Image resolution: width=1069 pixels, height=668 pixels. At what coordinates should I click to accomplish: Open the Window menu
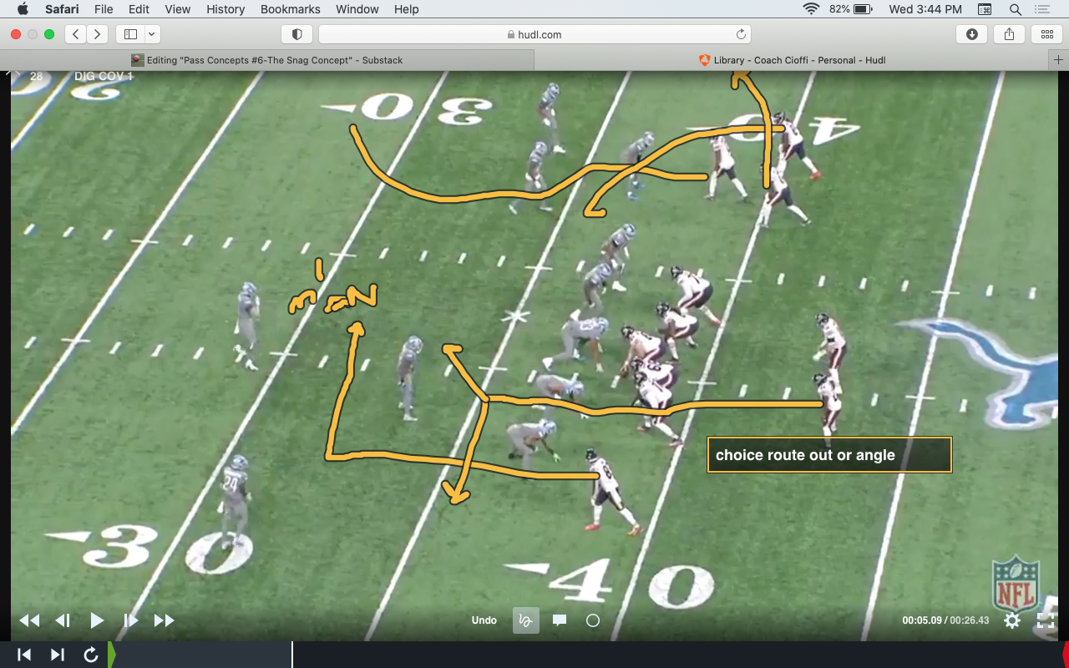357,9
